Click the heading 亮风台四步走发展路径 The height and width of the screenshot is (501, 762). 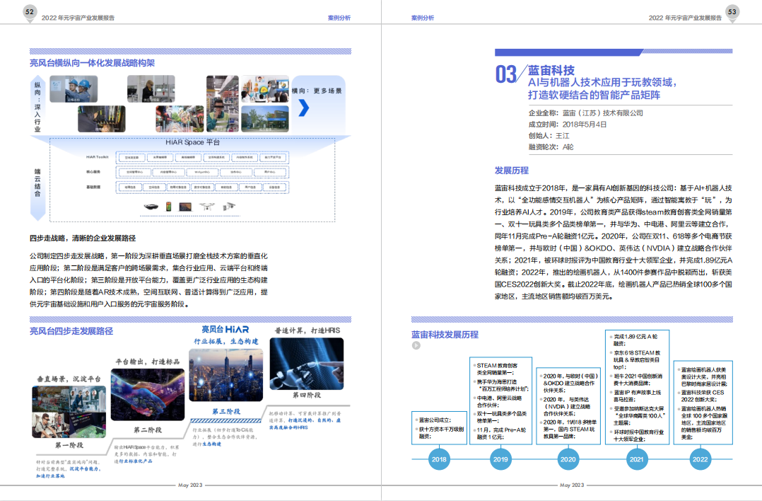[x=71, y=331]
